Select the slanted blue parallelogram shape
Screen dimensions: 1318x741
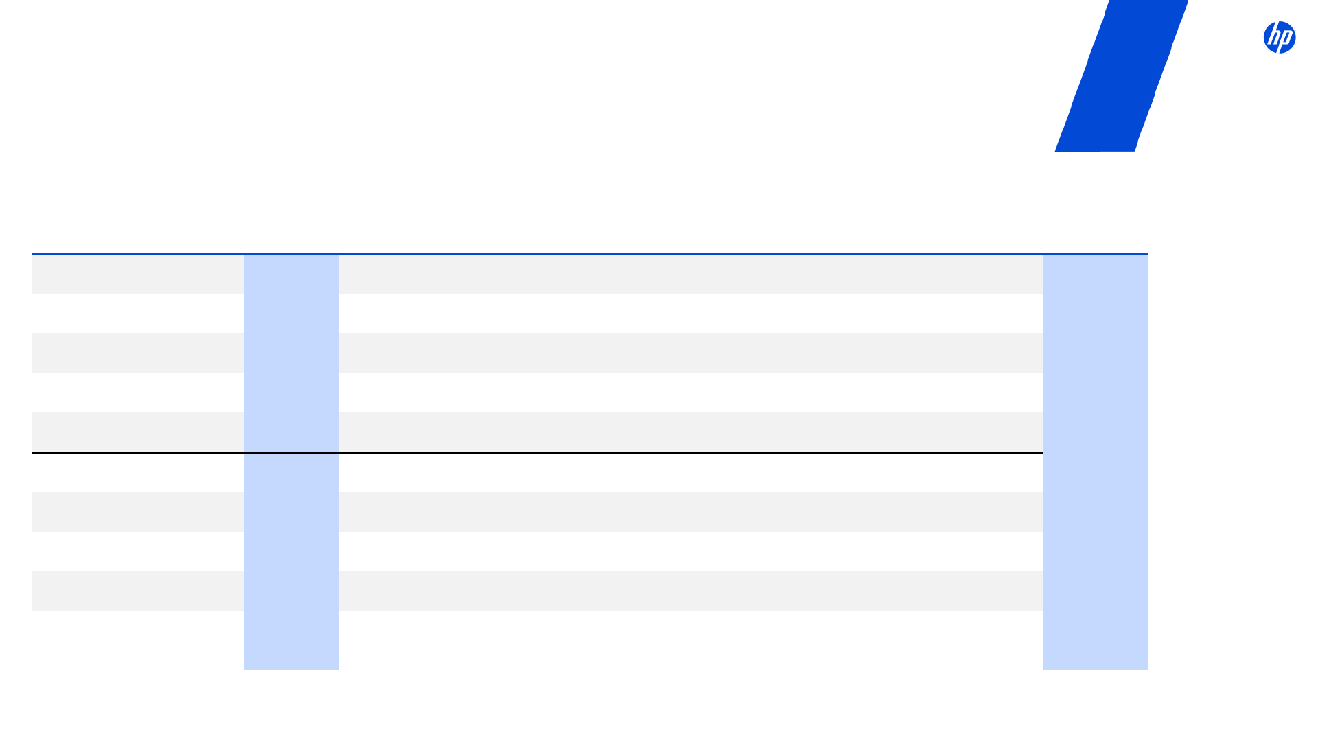click(1122, 75)
